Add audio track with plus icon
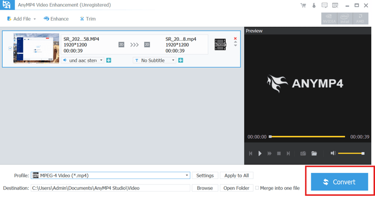 109,60
